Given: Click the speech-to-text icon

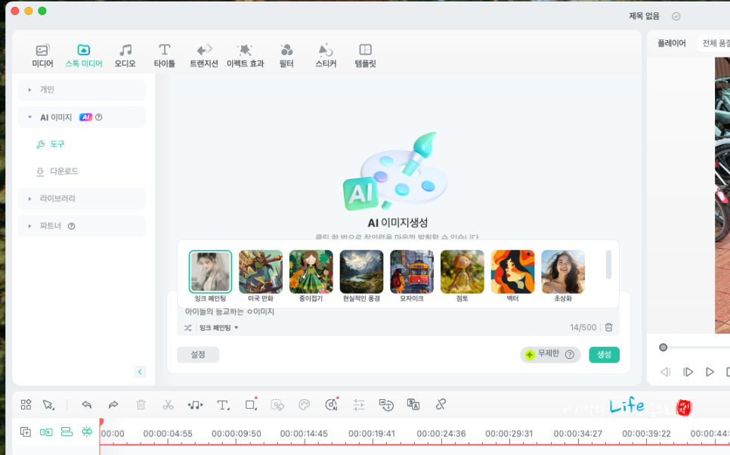Looking at the screenshot, I should click(386, 404).
